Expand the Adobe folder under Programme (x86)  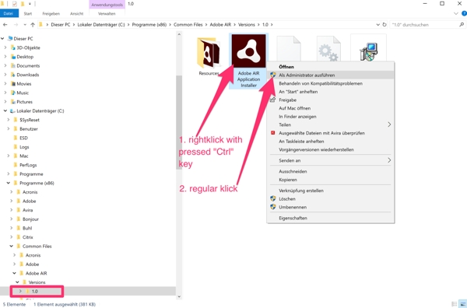pos(12,201)
